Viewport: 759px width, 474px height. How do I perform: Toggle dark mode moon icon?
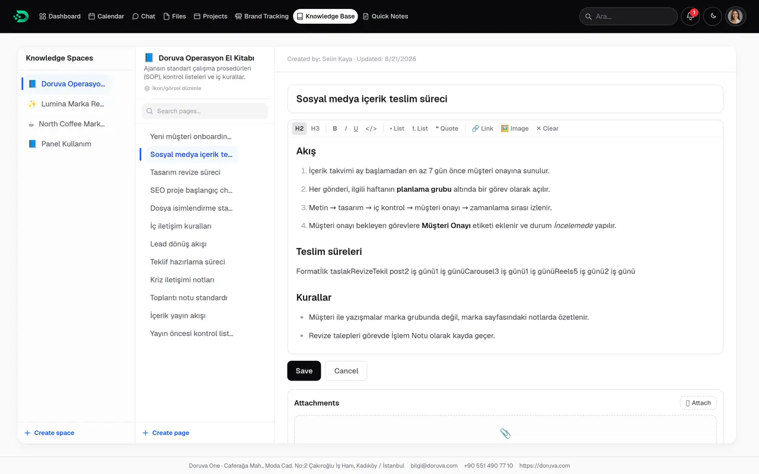point(713,16)
